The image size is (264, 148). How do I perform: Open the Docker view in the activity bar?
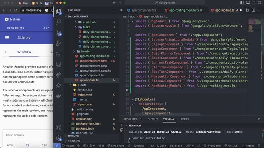pyautogui.click(x=59, y=96)
